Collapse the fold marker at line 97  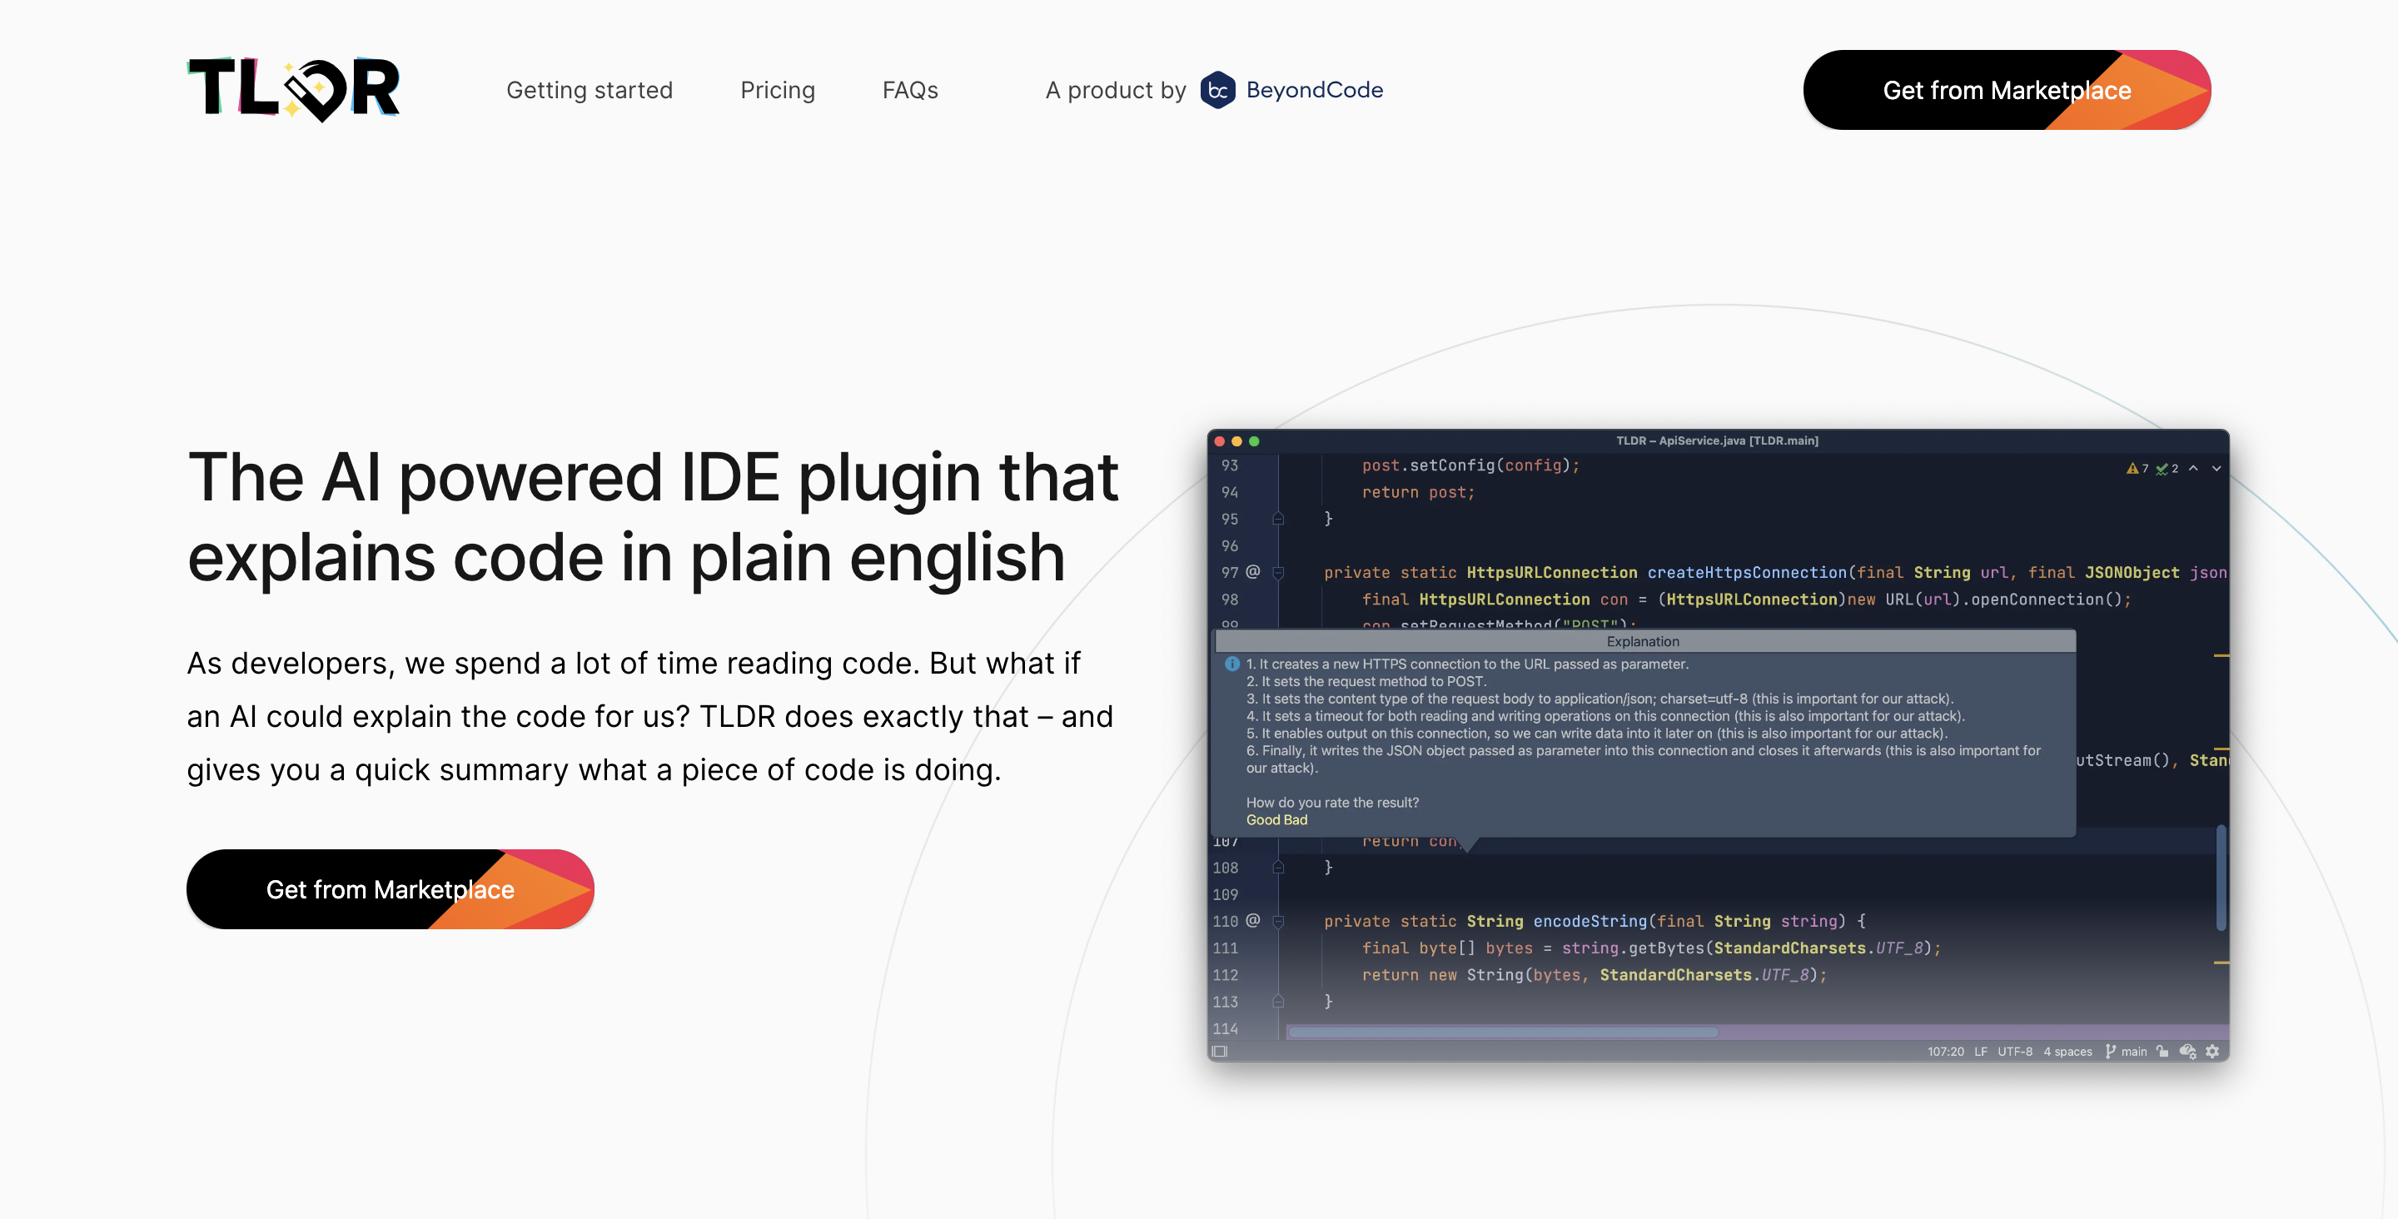[x=1278, y=573]
